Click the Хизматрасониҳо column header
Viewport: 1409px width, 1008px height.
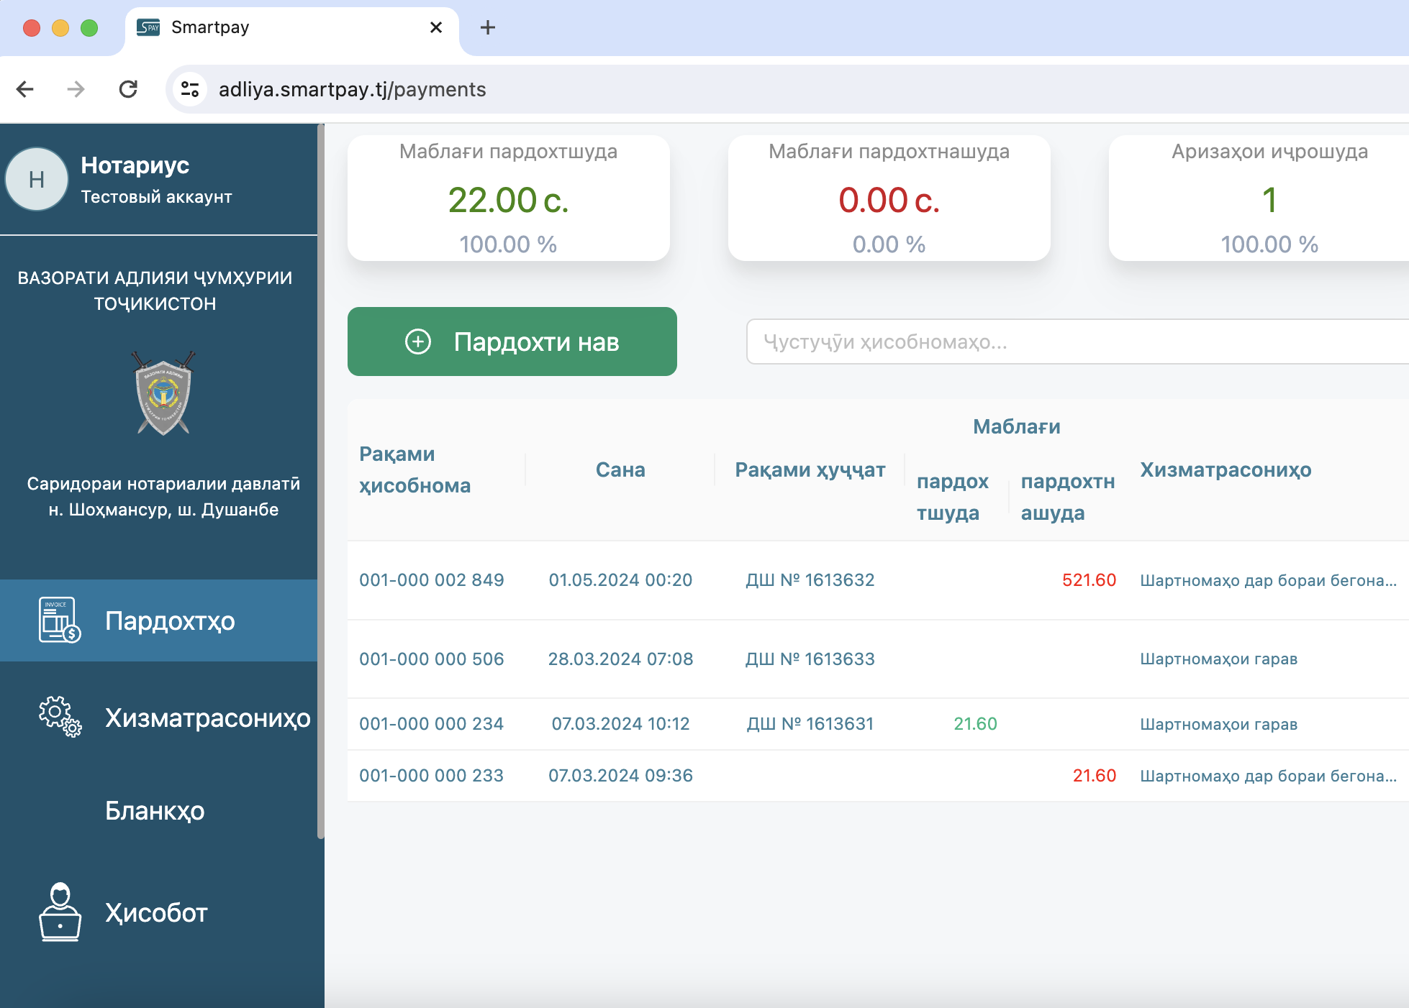pyautogui.click(x=1225, y=469)
